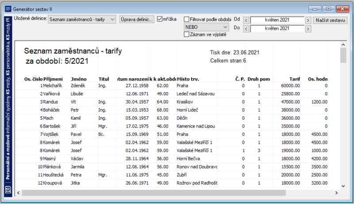Click the Načíst sestavu button
Viewport: 354px width, 204px height.
point(330,20)
